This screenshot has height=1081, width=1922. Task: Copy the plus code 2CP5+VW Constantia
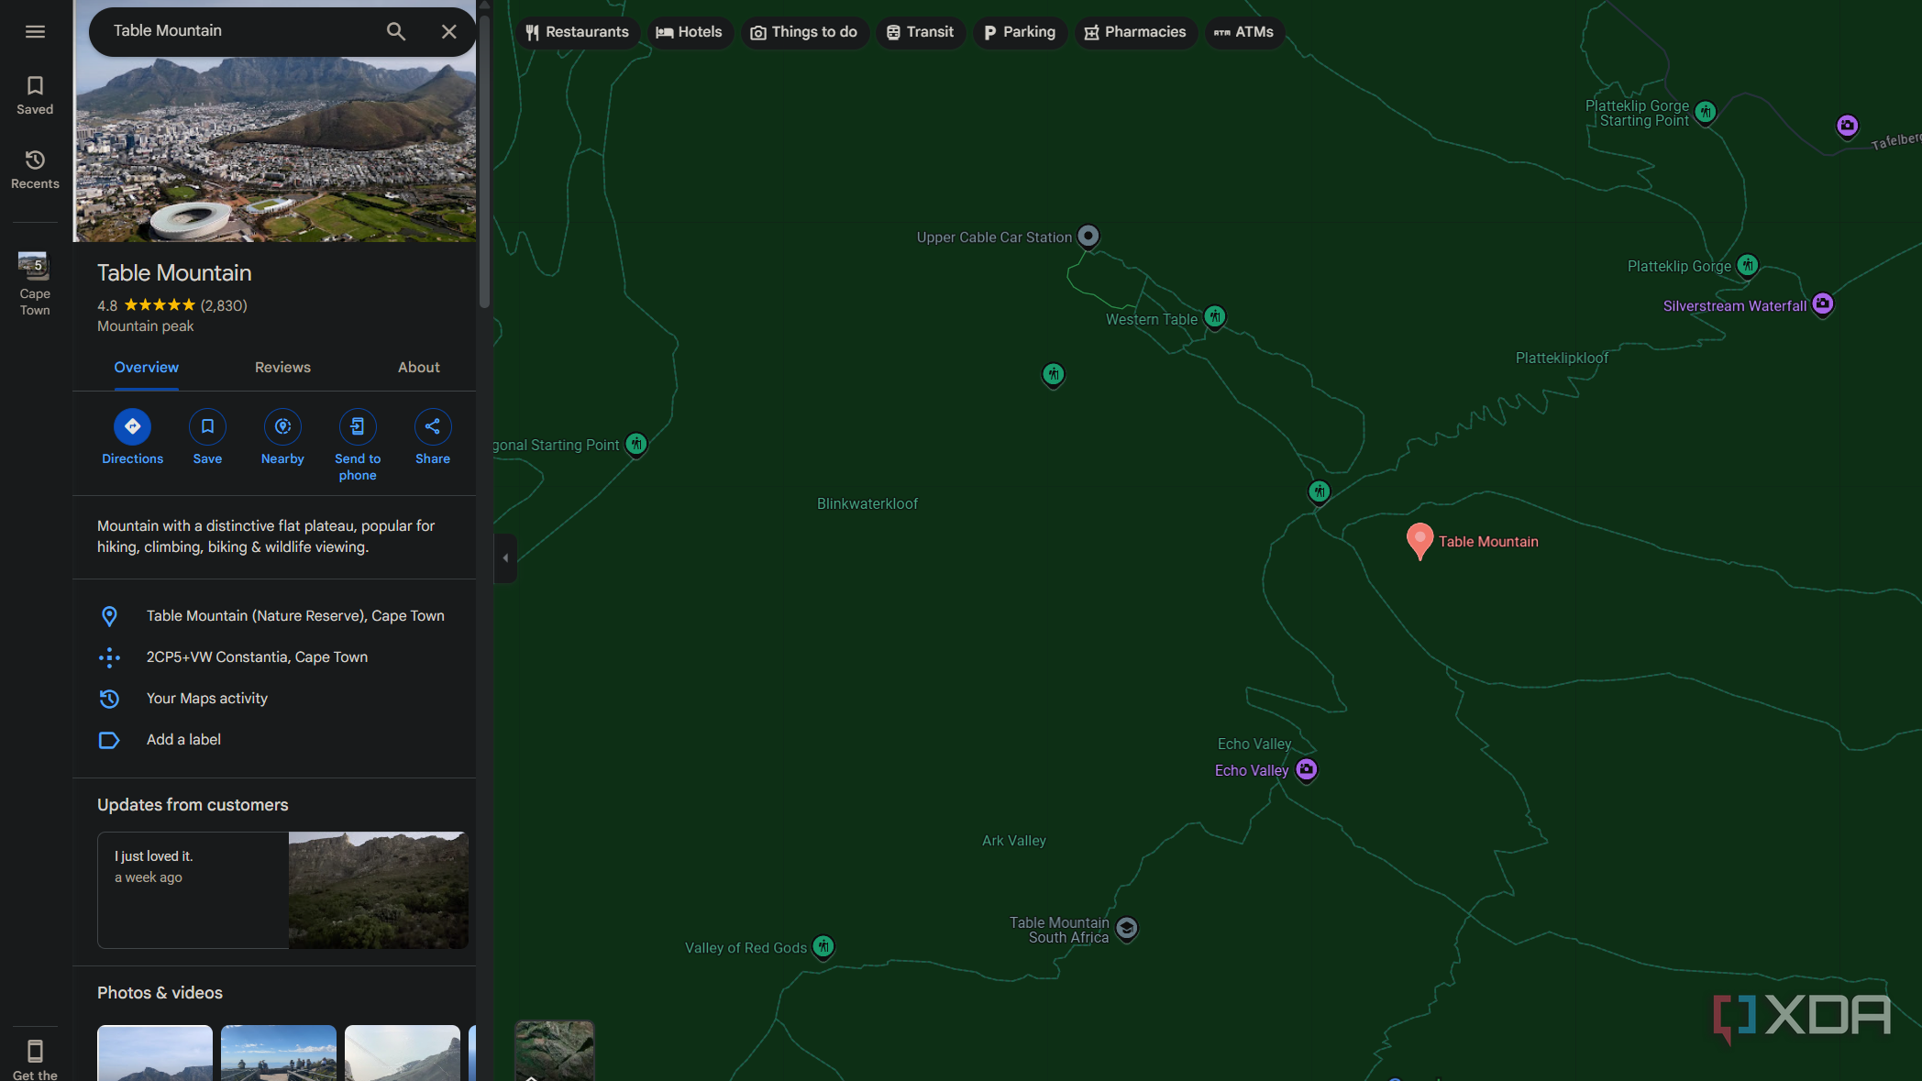pos(274,657)
